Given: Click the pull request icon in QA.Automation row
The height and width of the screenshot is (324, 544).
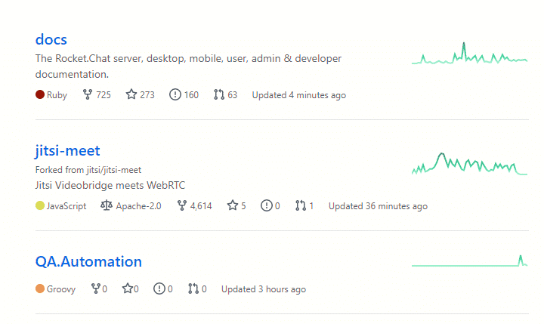Looking at the screenshot, I should 193,289.
